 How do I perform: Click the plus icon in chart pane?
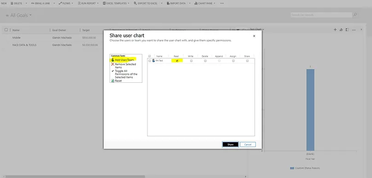(x=335, y=29)
